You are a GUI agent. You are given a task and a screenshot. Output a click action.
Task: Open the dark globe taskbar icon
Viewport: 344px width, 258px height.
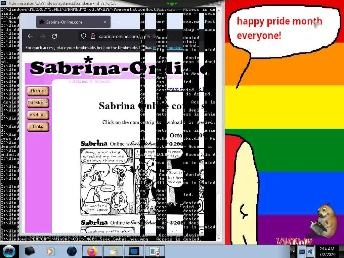tap(72, 251)
